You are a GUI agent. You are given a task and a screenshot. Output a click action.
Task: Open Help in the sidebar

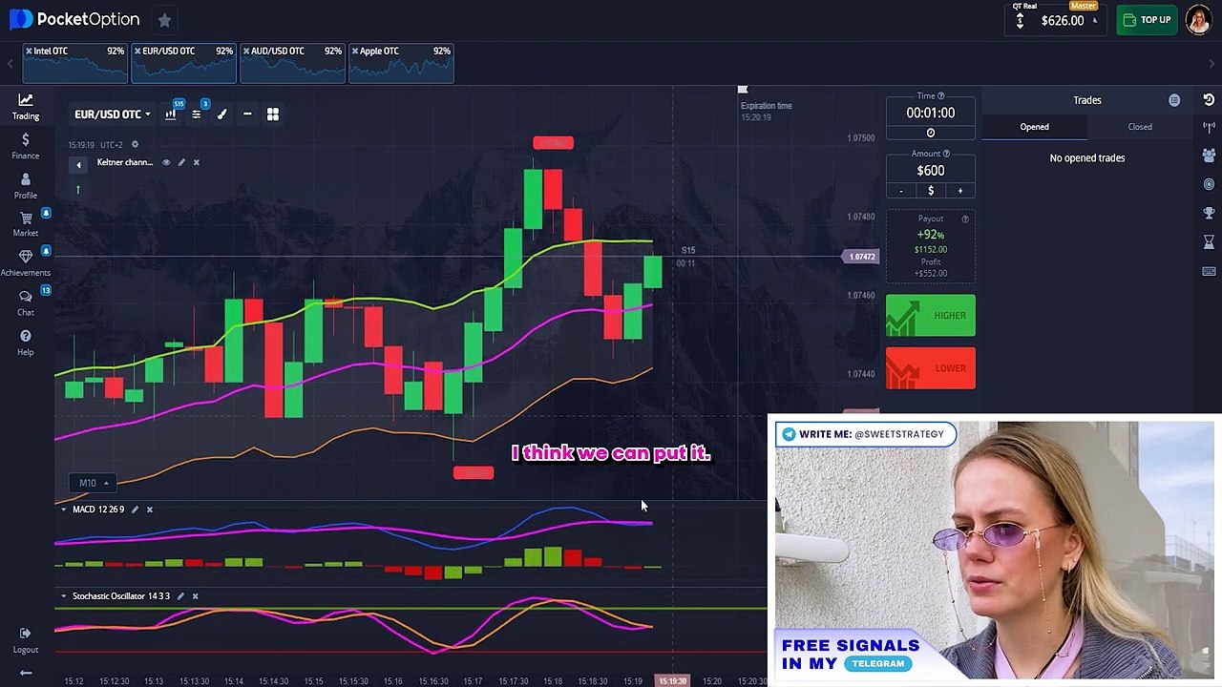(x=26, y=343)
